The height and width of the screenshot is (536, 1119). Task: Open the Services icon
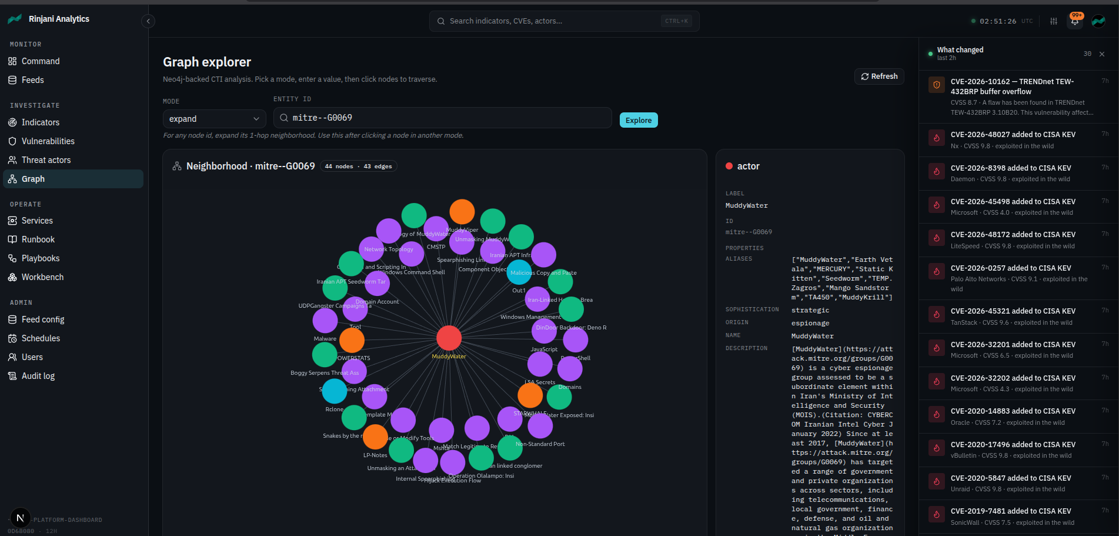coord(12,221)
